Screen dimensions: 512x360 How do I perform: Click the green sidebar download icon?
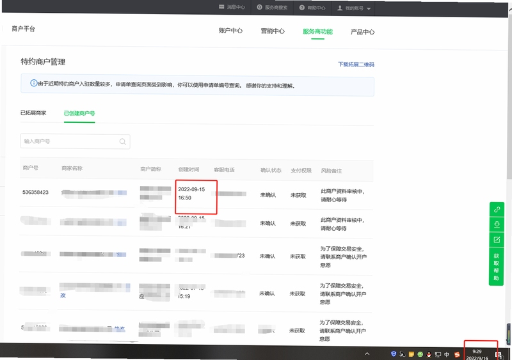(497, 224)
